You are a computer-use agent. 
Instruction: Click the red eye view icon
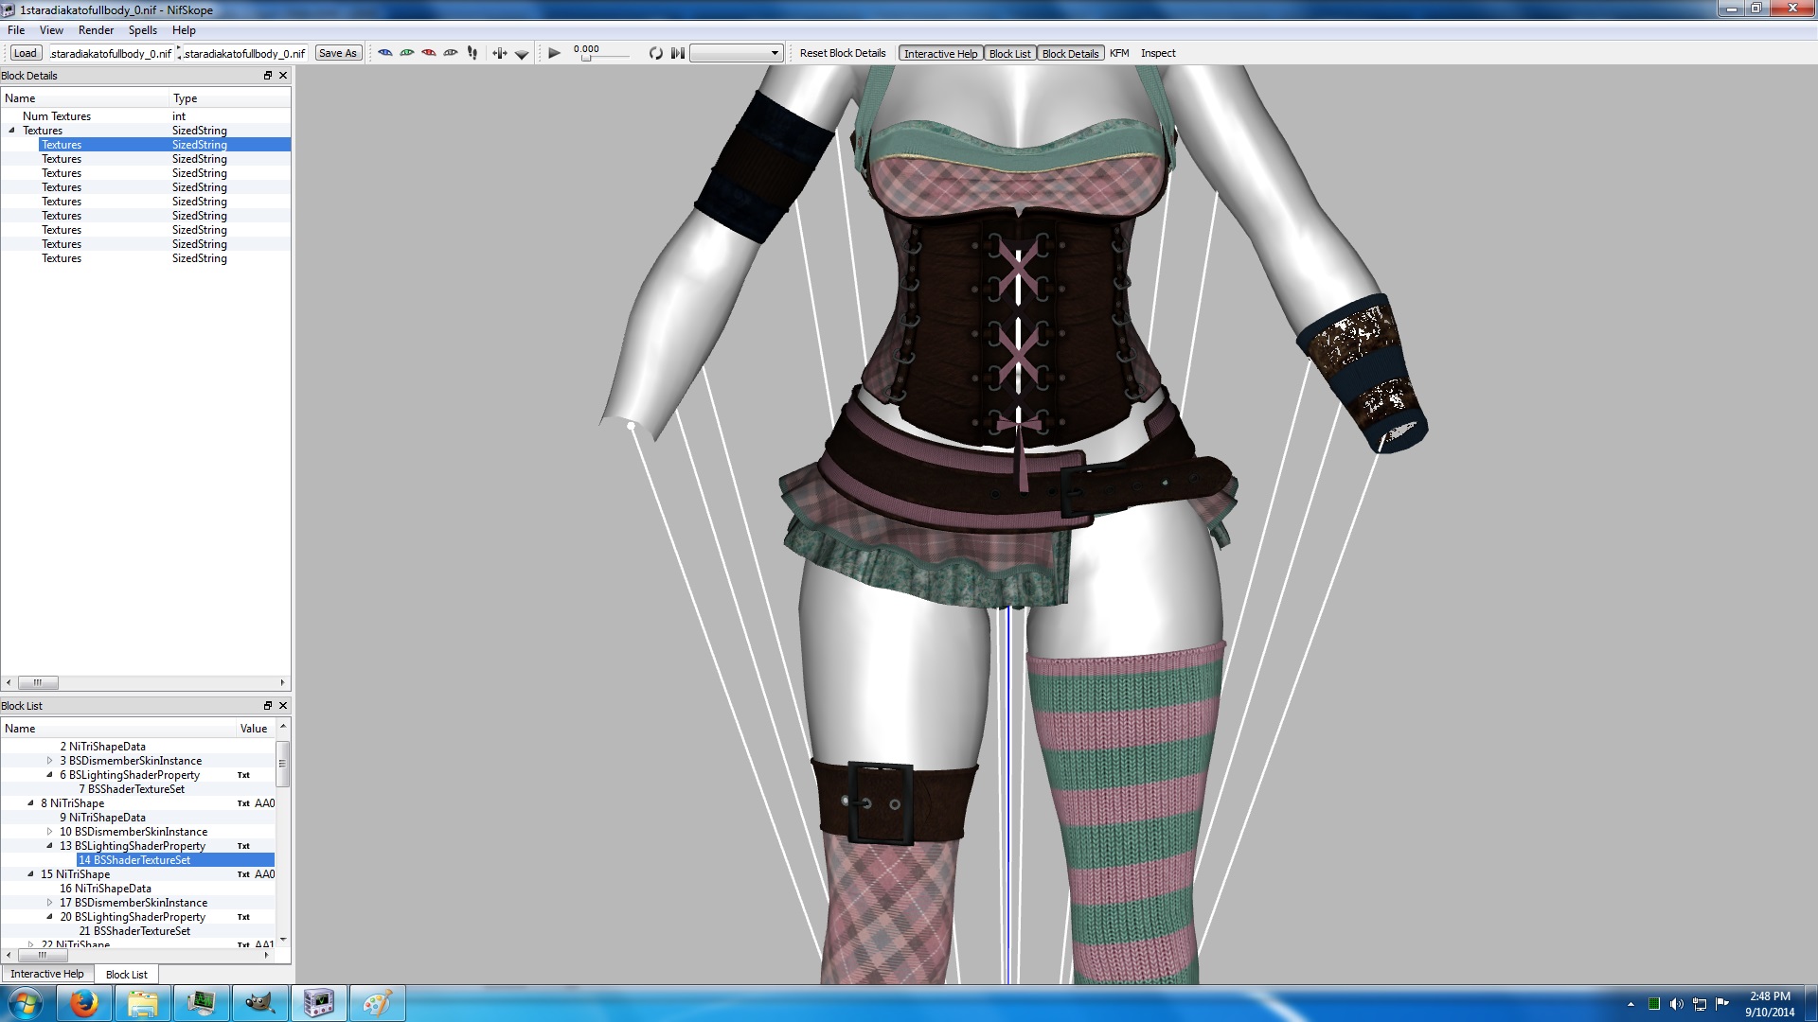(429, 53)
